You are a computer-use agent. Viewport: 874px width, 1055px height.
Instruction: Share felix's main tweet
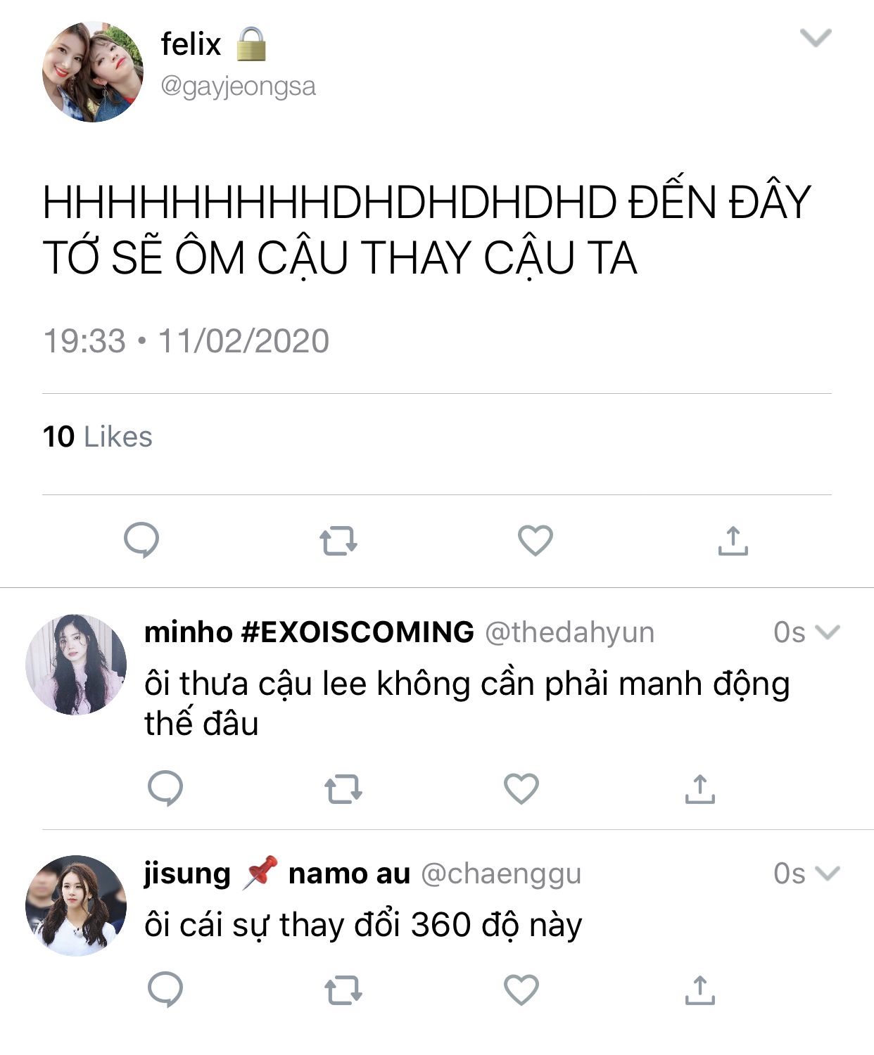click(x=733, y=540)
